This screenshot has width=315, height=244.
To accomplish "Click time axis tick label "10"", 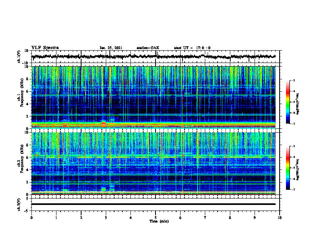I will (x=280, y=218).
